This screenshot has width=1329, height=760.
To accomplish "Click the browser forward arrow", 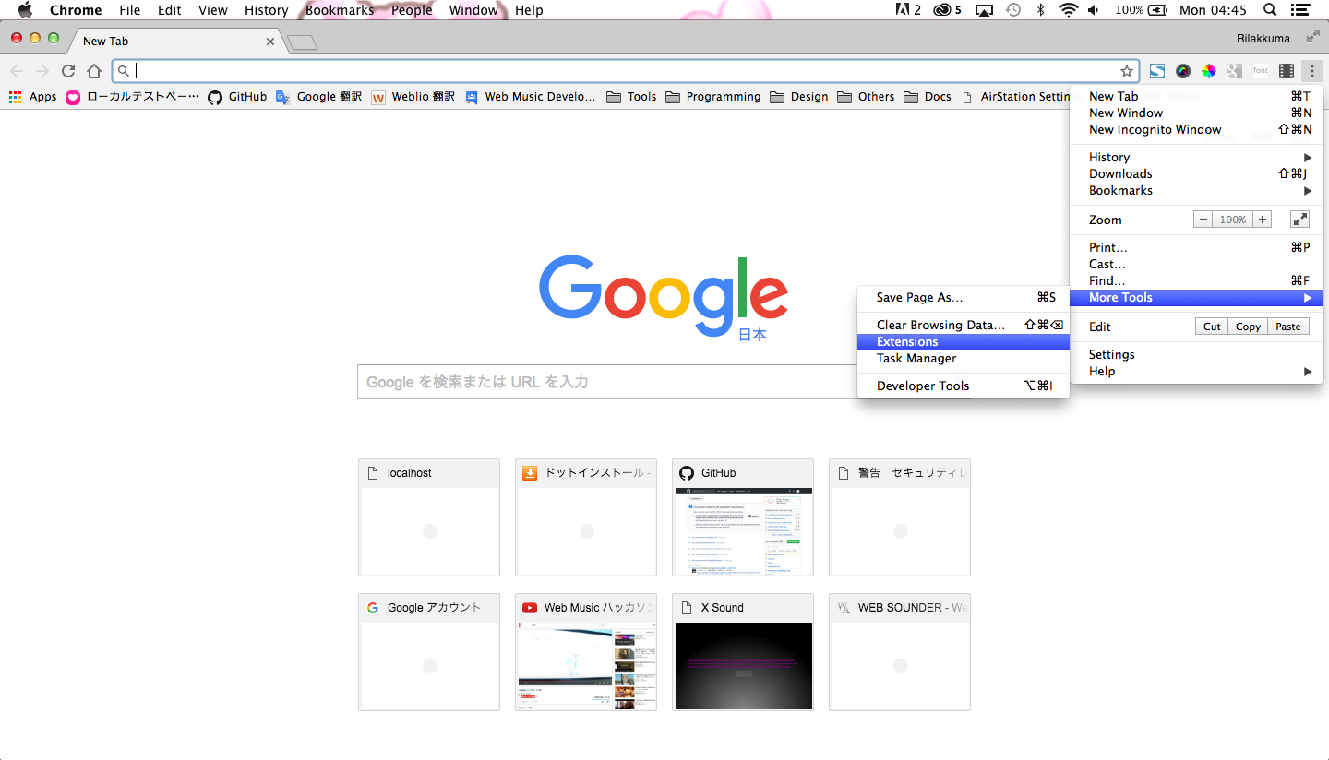I will tap(42, 71).
